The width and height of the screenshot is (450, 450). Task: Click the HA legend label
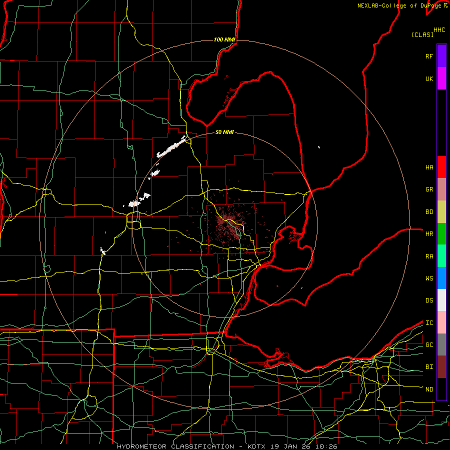[429, 167]
